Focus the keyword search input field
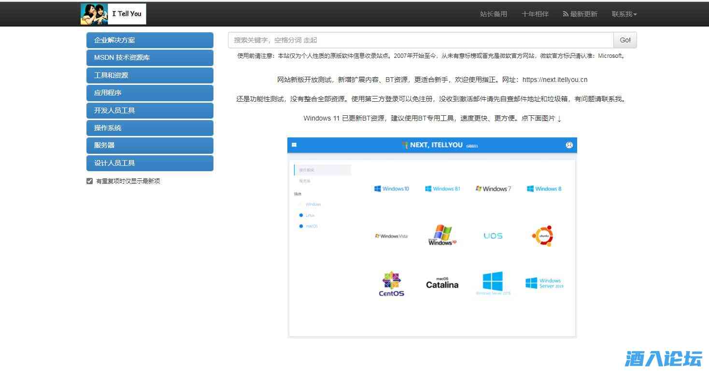 pyautogui.click(x=420, y=40)
